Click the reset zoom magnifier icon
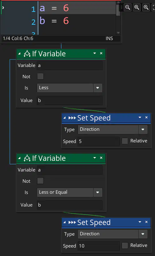 137,7
